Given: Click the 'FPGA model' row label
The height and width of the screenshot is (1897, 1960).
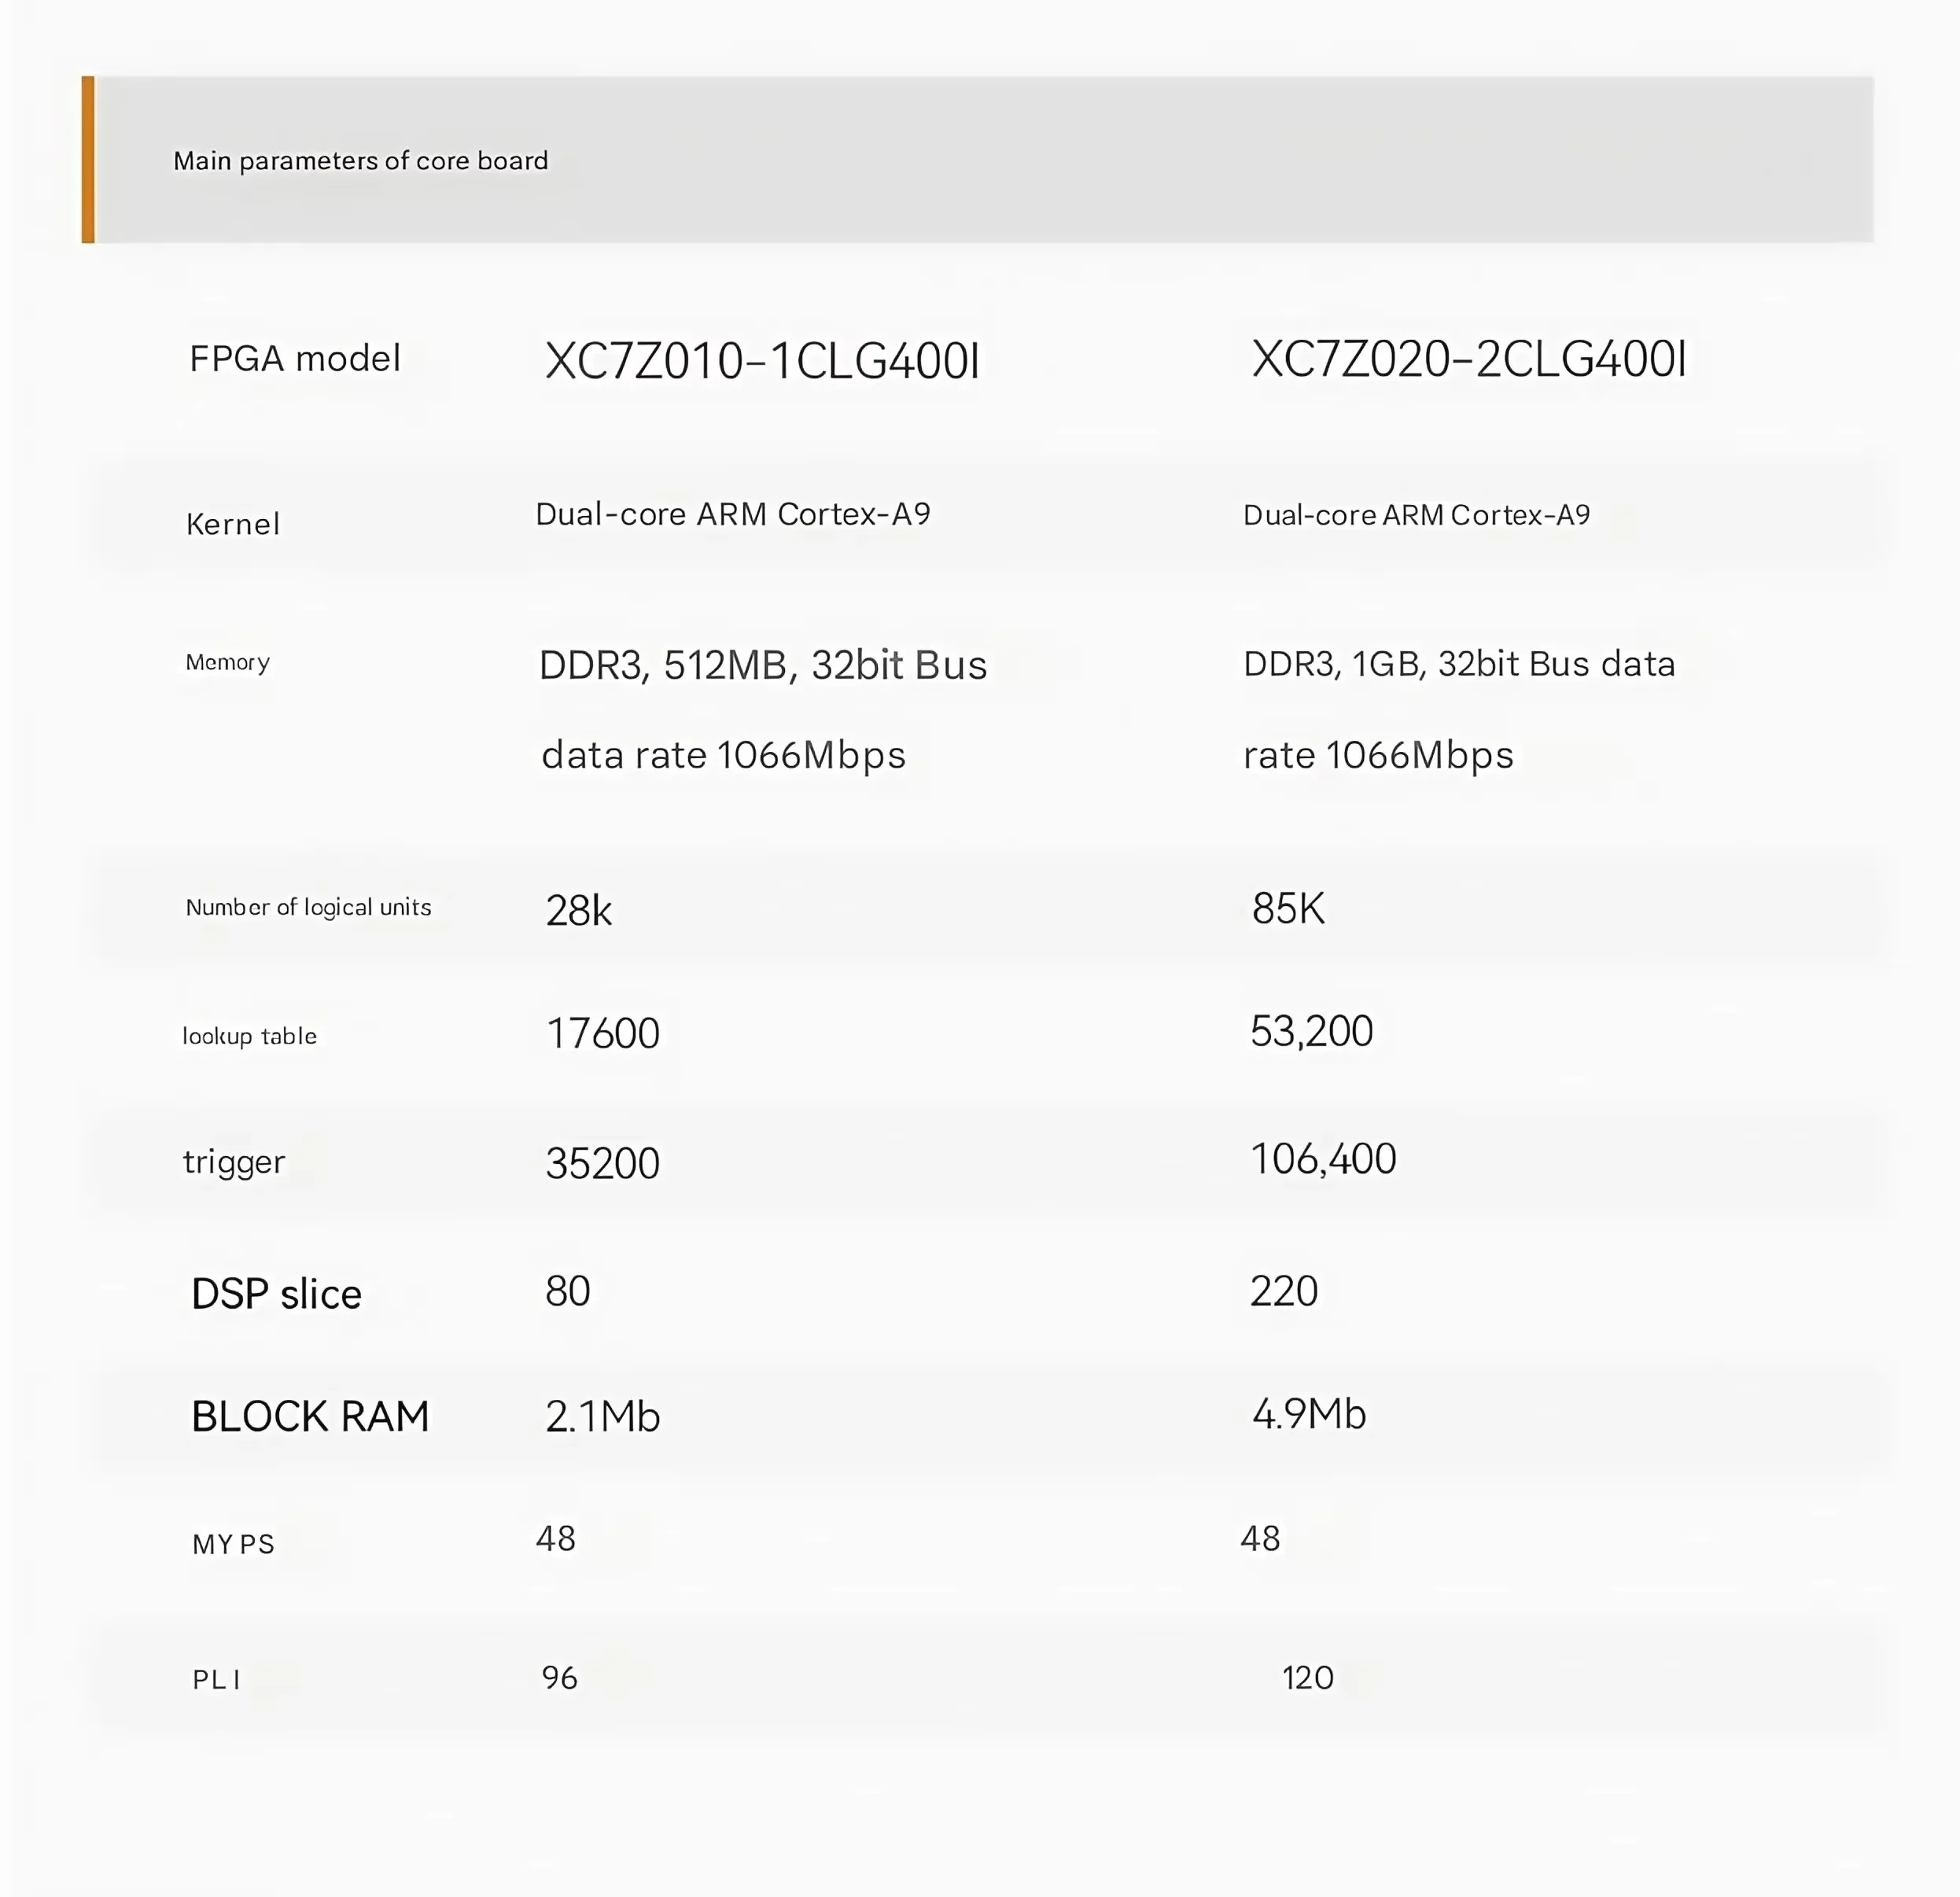Looking at the screenshot, I should pos(295,358).
